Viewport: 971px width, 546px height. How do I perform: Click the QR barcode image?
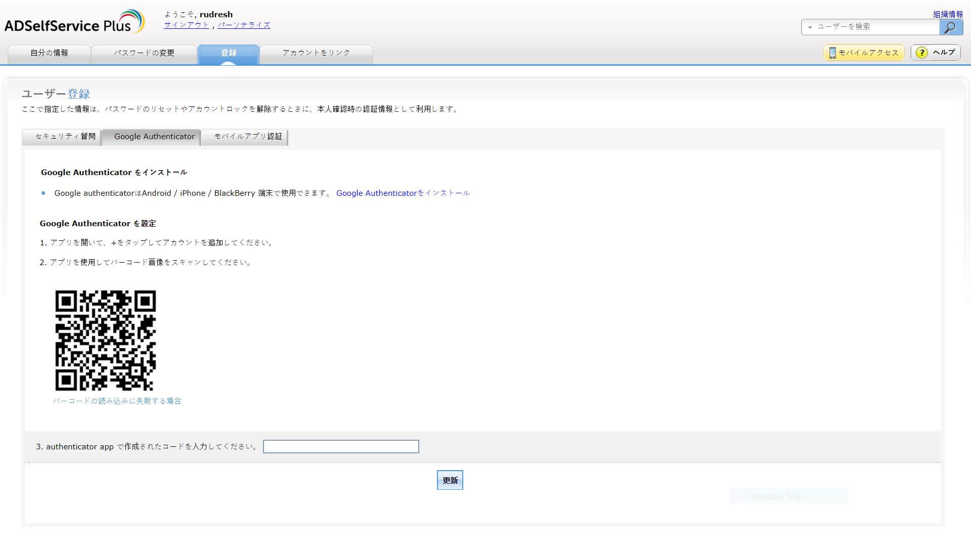106,341
